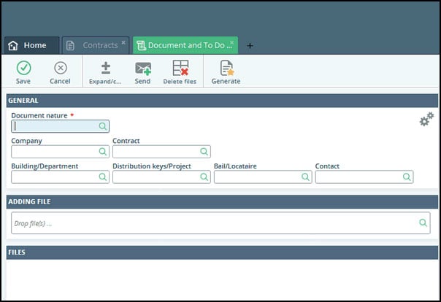Open the Contract lookup search icon
This screenshot has height=302, width=441.
click(x=204, y=152)
